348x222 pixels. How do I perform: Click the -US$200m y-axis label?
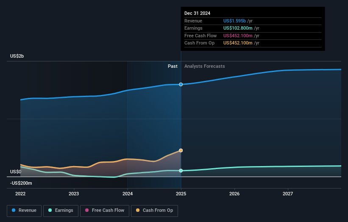[21, 183]
